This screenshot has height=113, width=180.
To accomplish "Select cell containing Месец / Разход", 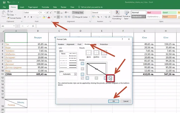I will click(16, 103).
